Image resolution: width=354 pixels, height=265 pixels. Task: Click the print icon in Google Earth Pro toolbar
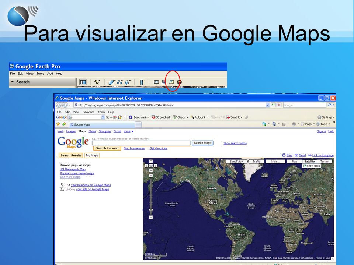click(x=164, y=82)
